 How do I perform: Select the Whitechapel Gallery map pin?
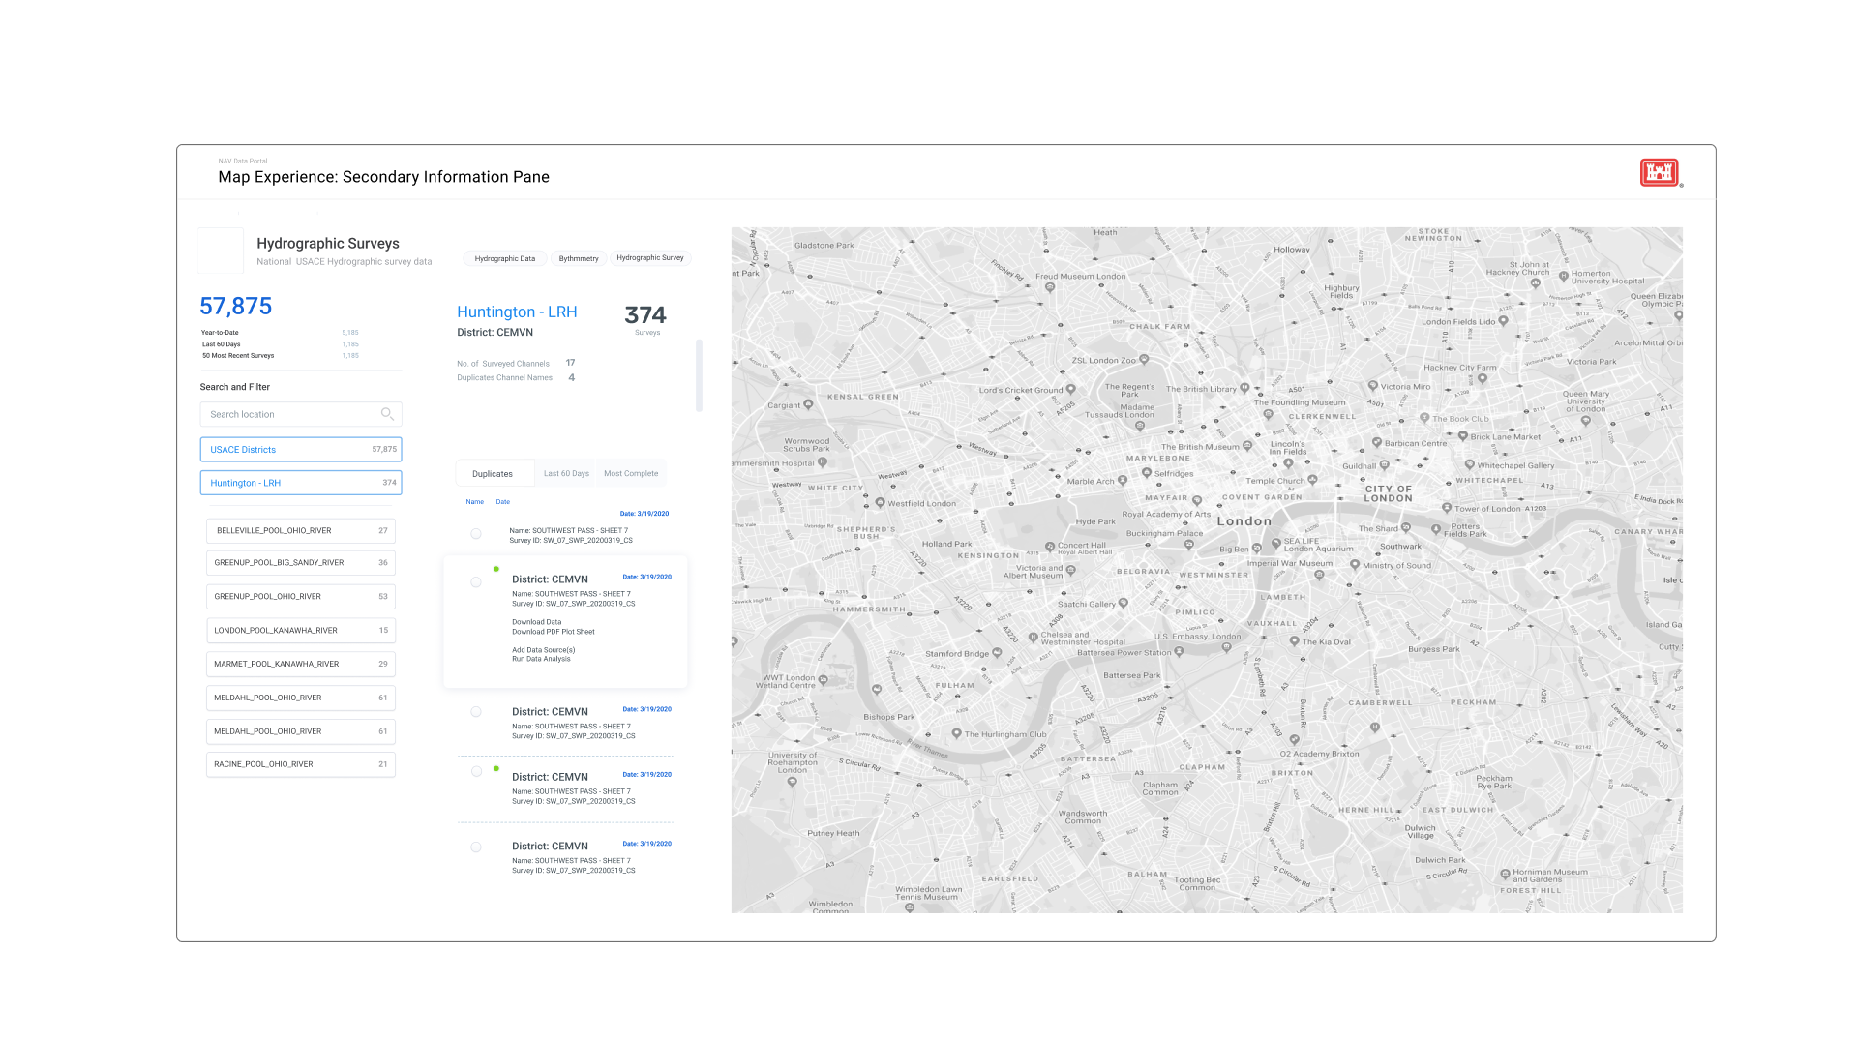tap(1469, 465)
